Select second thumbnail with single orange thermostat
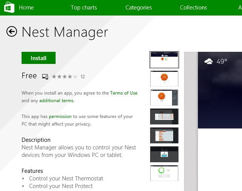242x191 pixels. tap(164, 79)
